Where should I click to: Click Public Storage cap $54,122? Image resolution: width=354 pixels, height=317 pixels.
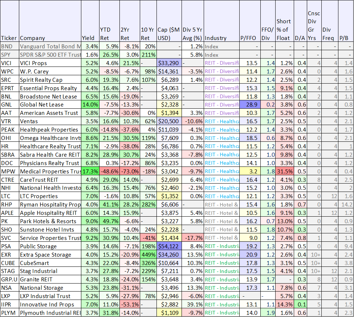point(169,246)
